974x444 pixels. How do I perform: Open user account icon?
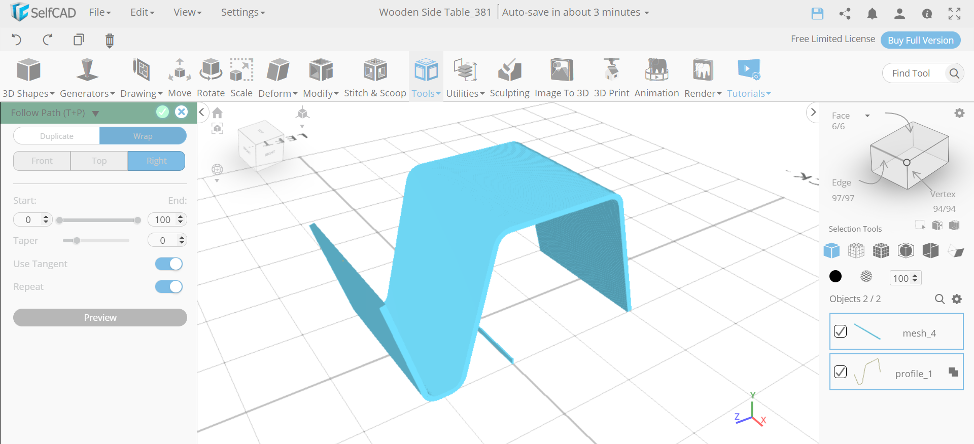pos(899,14)
